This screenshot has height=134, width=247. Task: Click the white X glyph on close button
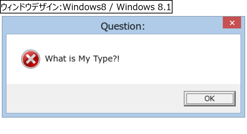tap(232, 23)
